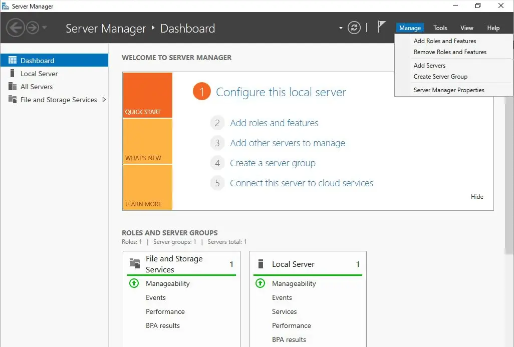Open the View menu
The width and height of the screenshot is (514, 347).
[x=466, y=28]
